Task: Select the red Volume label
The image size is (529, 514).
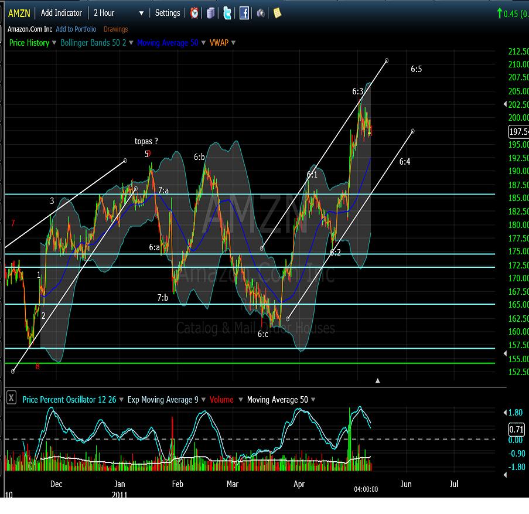Action: click(x=221, y=400)
